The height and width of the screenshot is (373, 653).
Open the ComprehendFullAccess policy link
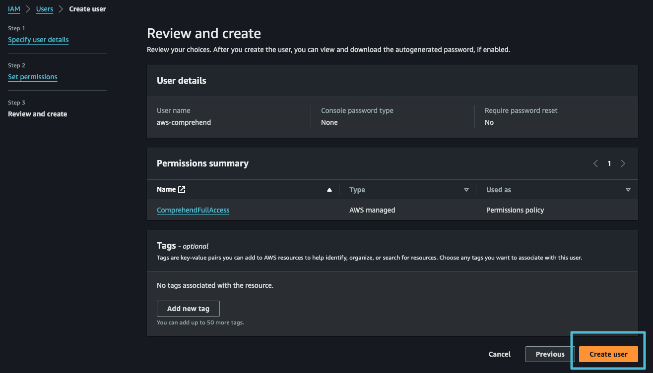coord(193,210)
